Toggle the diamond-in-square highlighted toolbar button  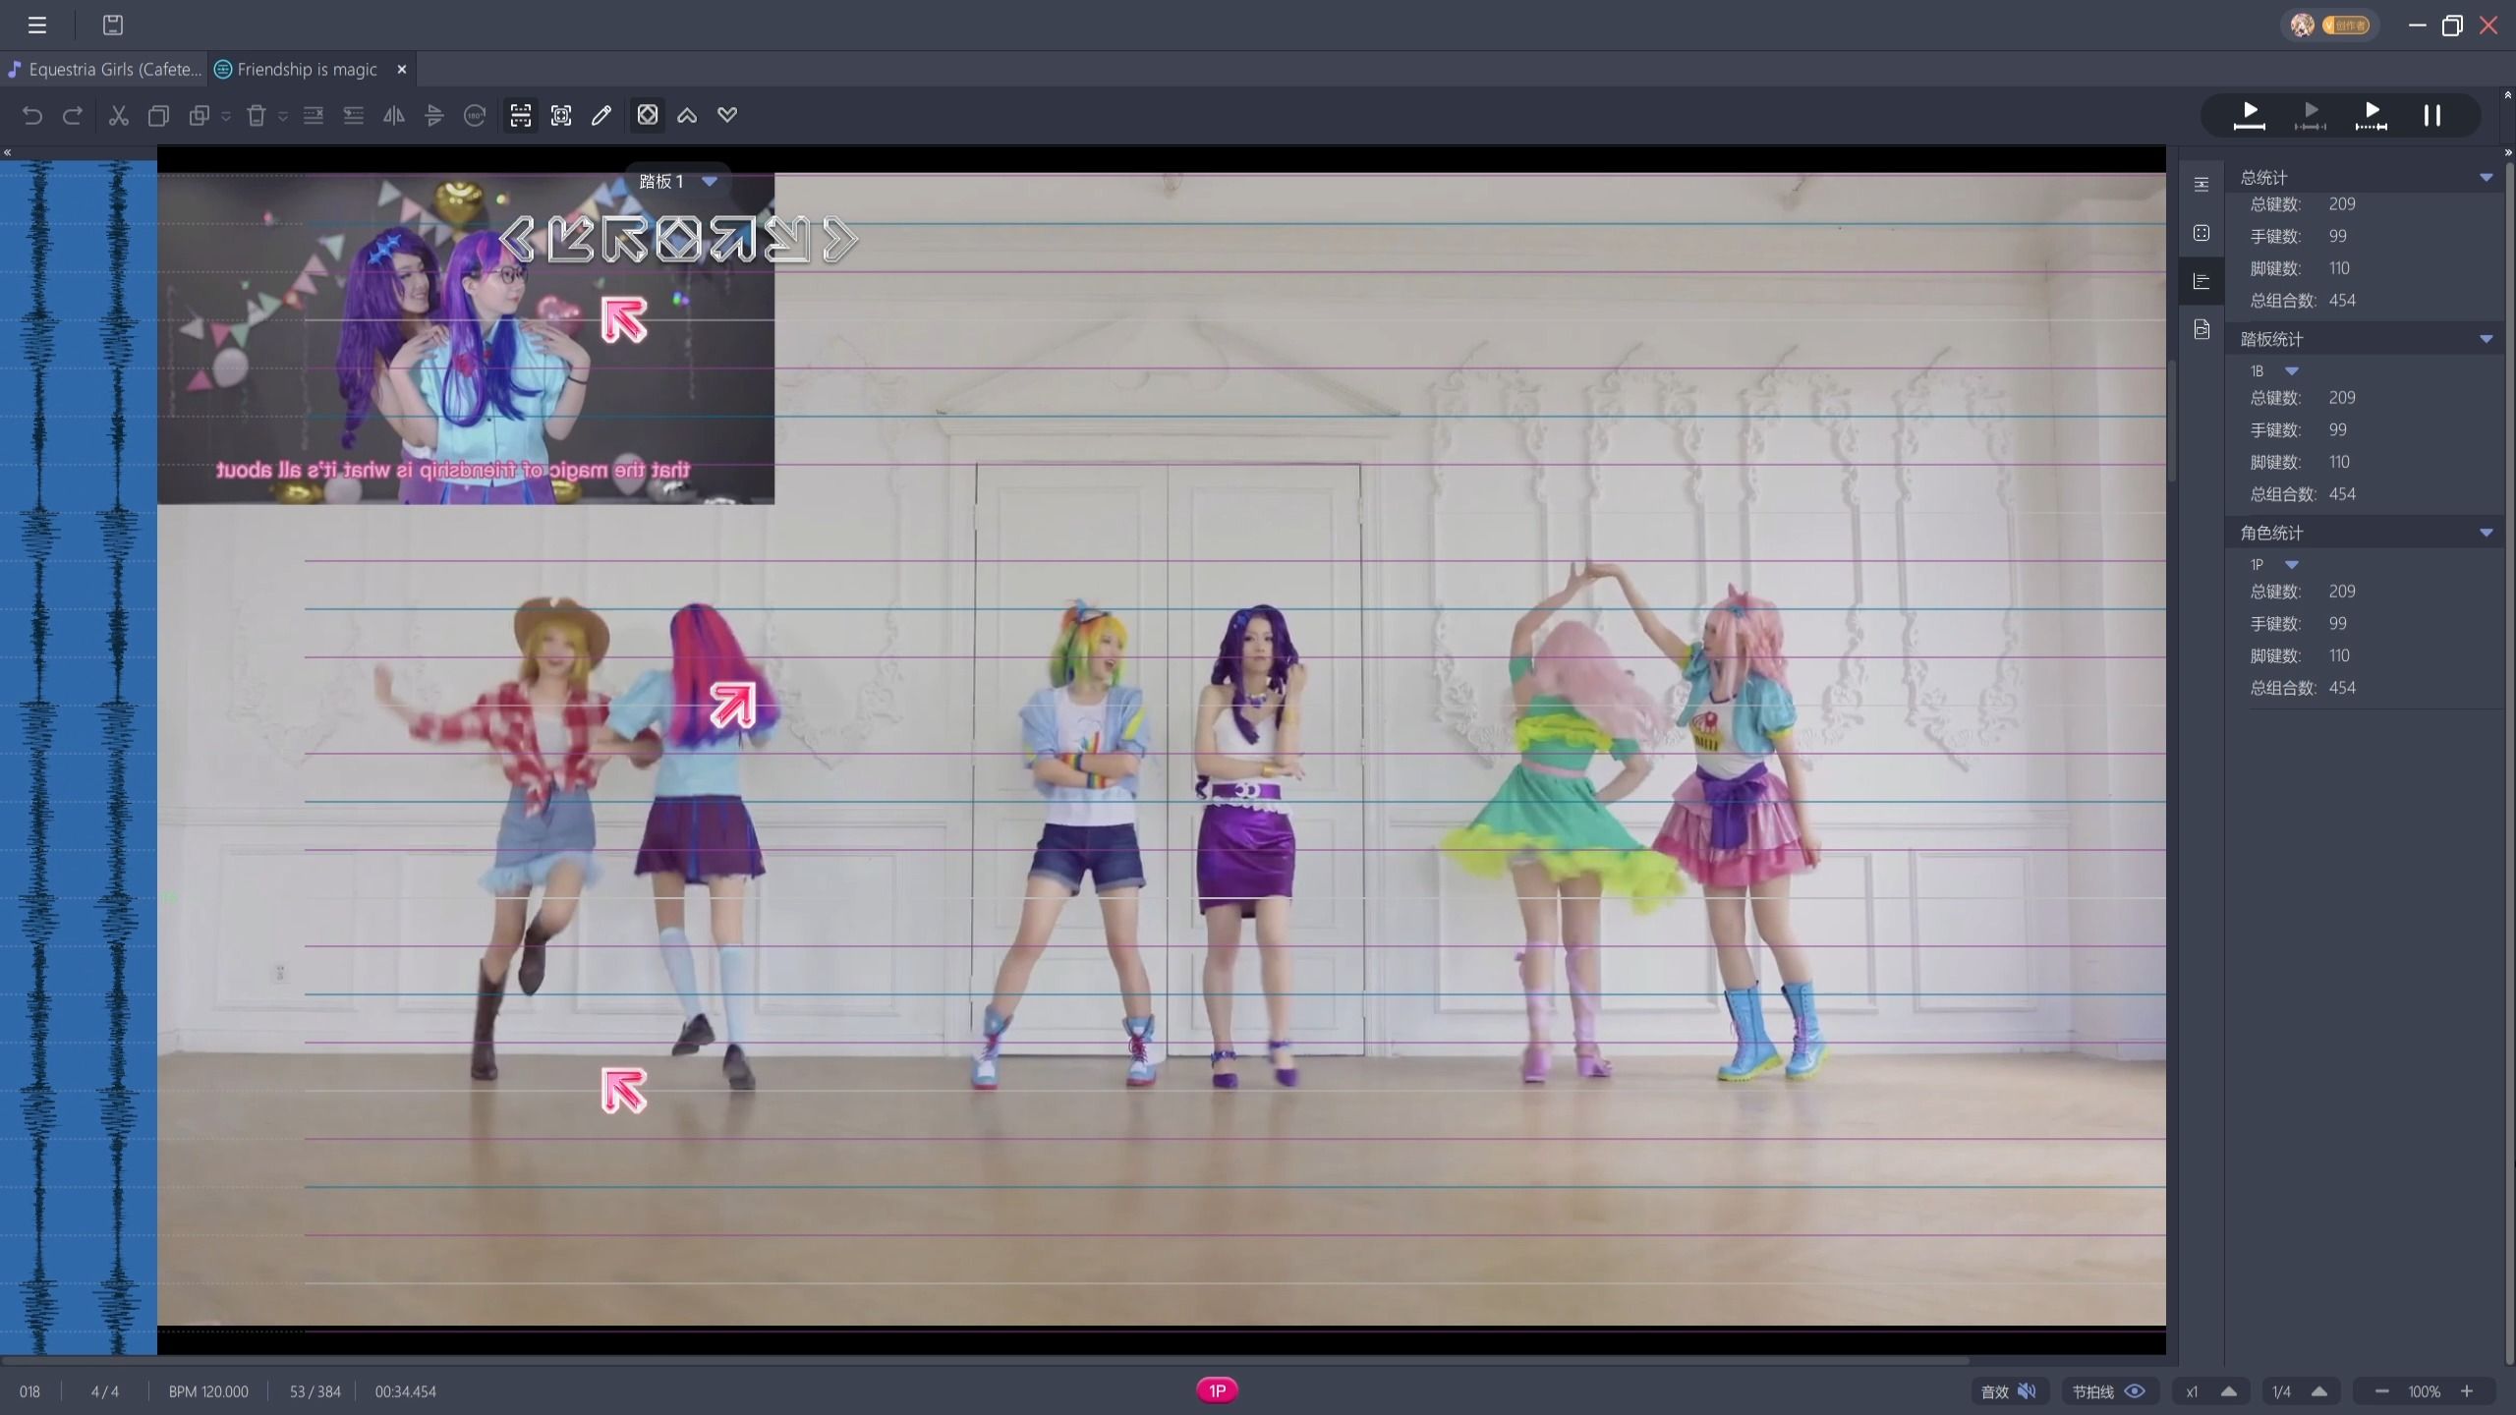pos(648,116)
